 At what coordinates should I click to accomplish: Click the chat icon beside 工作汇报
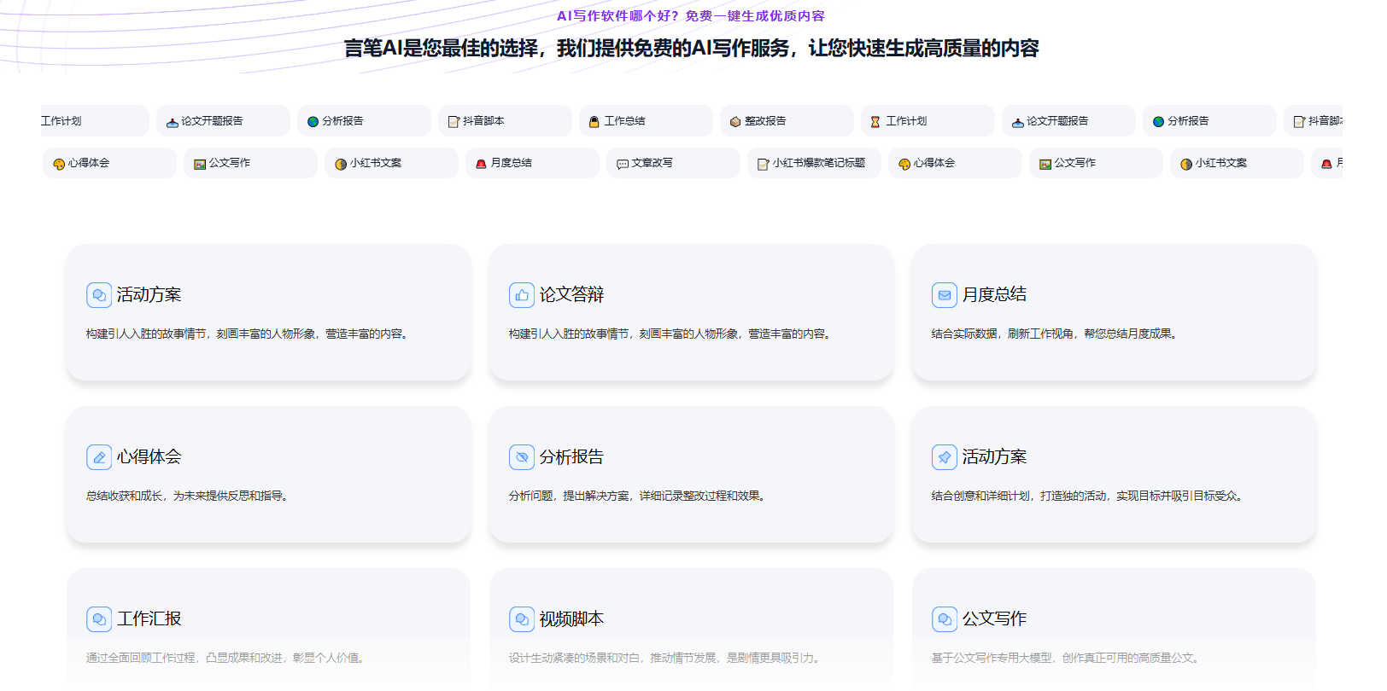[x=99, y=619]
